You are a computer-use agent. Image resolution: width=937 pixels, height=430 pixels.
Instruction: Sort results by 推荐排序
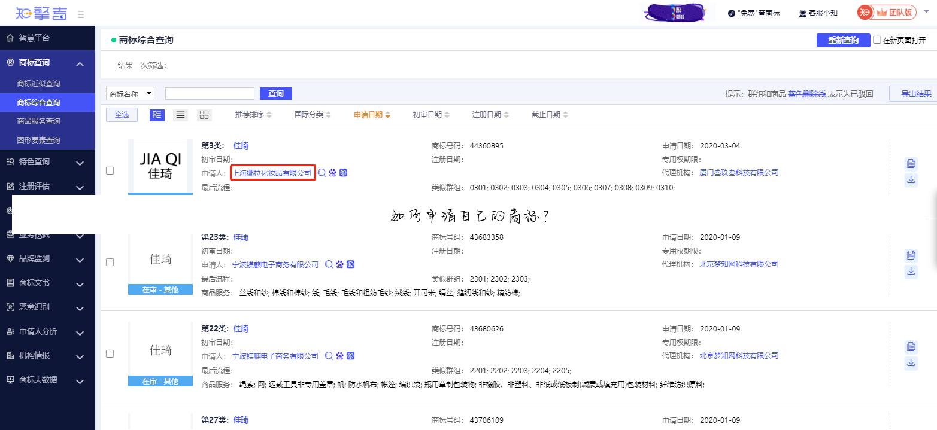253,115
